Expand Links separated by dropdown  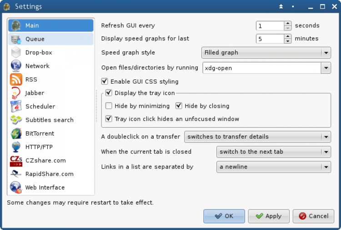point(274,167)
